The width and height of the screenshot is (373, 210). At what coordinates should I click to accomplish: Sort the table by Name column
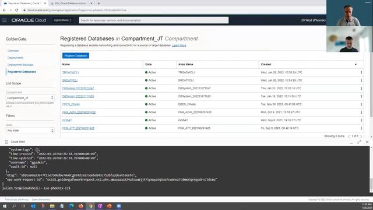pyautogui.click(x=66, y=64)
